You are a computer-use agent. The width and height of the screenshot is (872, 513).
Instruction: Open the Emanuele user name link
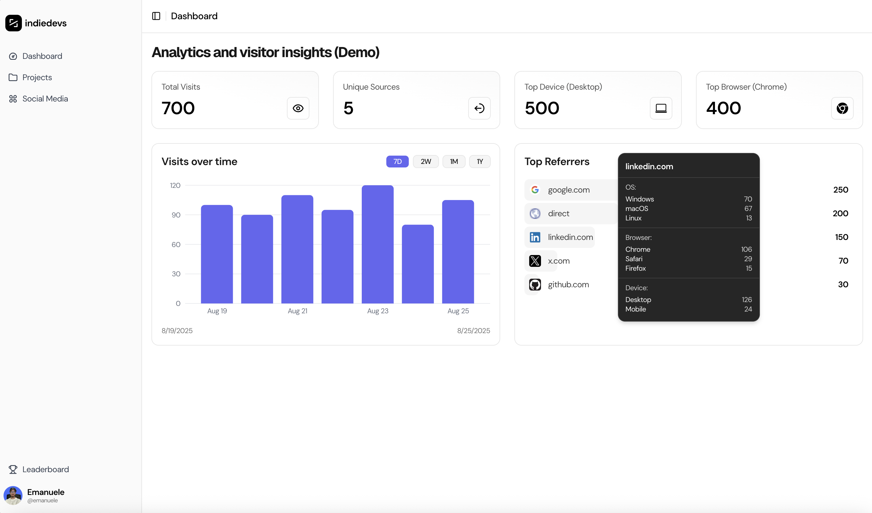tap(46, 492)
